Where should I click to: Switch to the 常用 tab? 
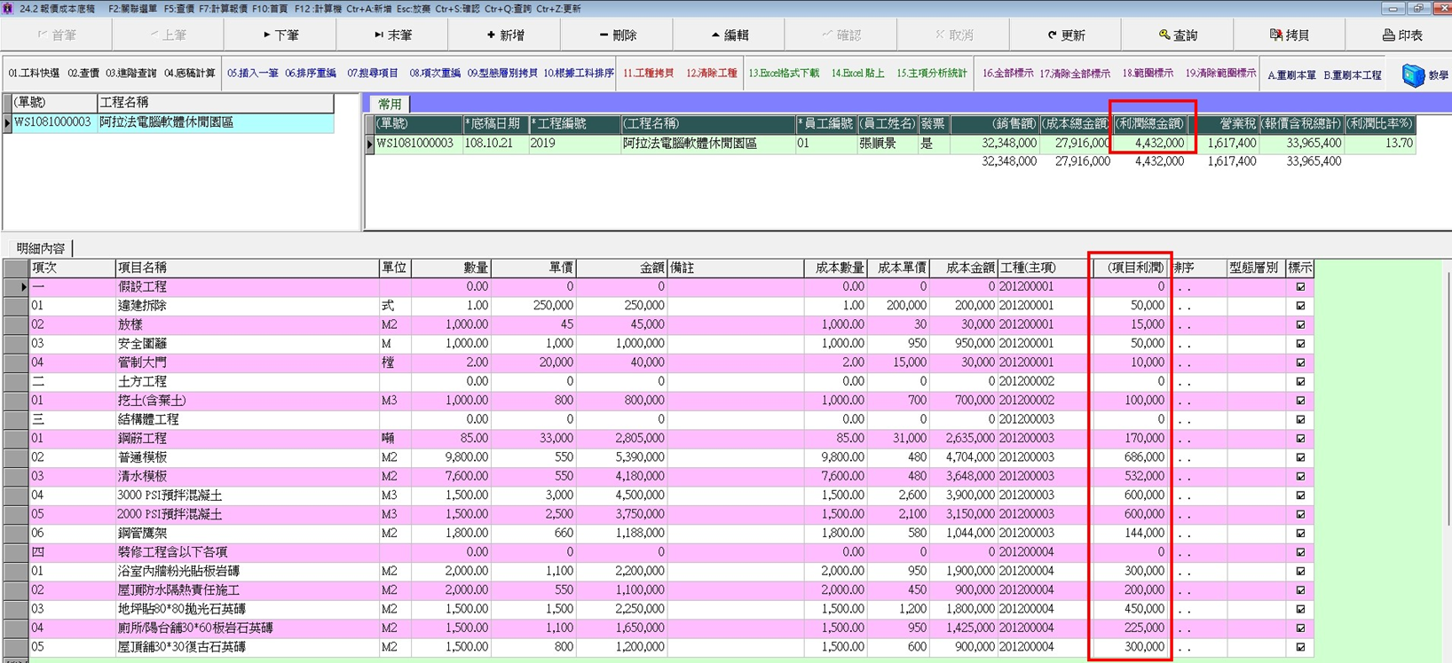click(x=390, y=104)
